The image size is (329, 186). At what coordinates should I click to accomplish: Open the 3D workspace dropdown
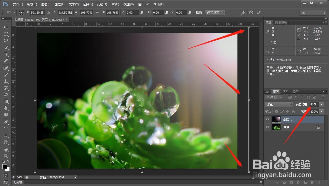313,13
